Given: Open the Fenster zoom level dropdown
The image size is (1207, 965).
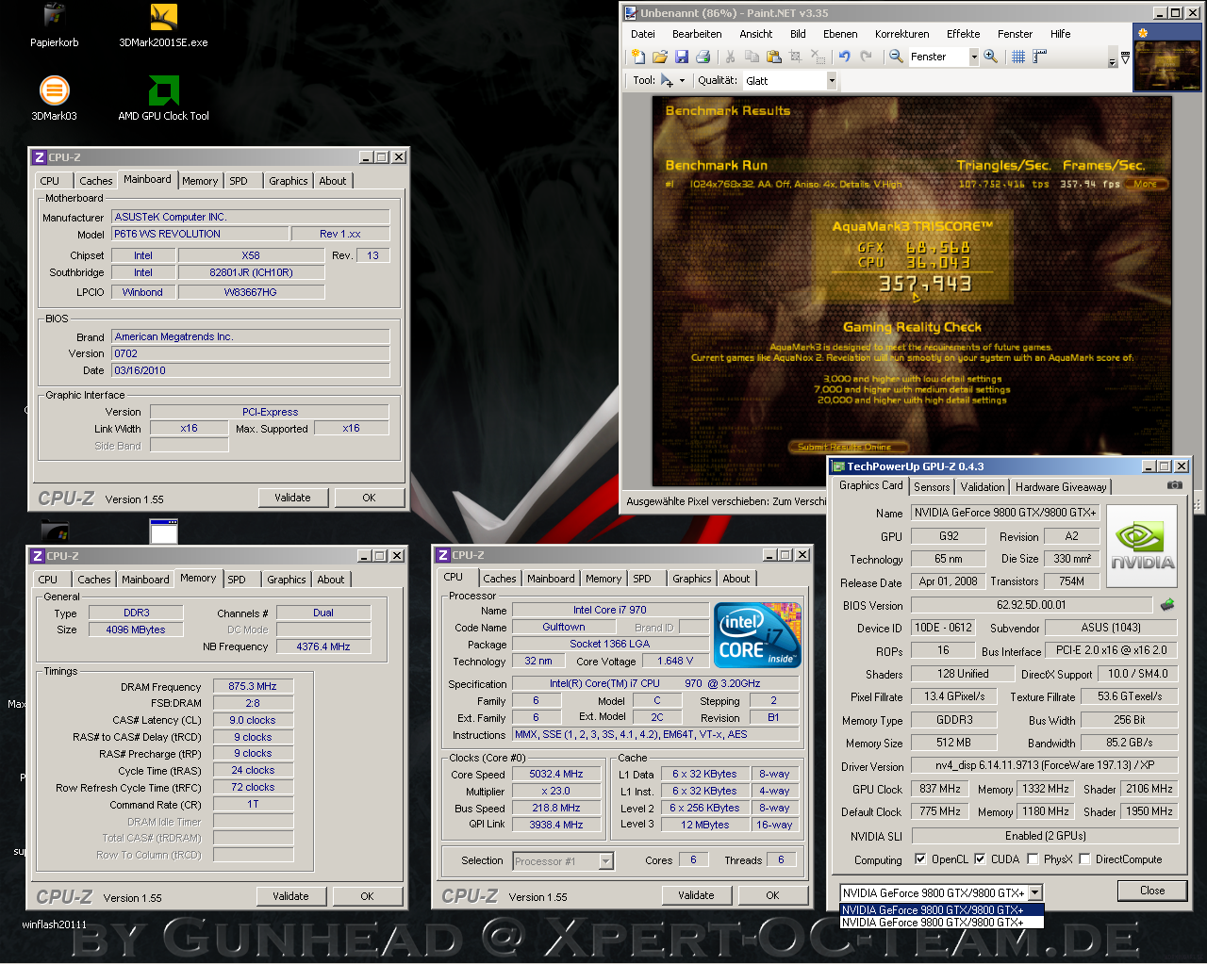Looking at the screenshot, I should tap(974, 57).
